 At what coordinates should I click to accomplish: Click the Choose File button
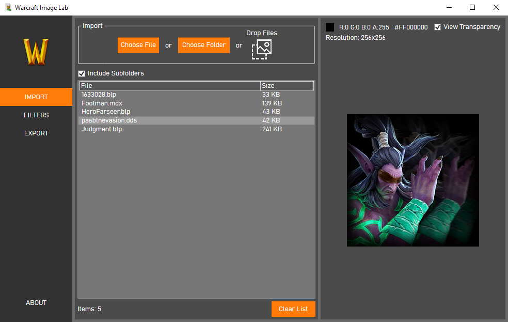[x=138, y=45]
